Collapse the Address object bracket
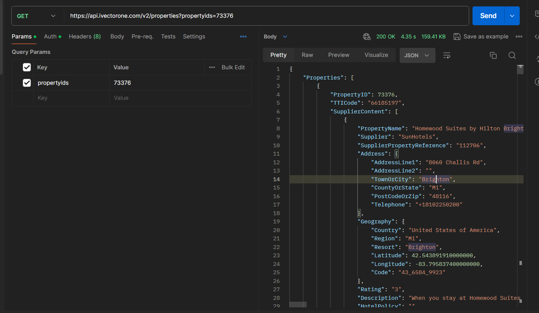The image size is (539, 313). pos(397,154)
